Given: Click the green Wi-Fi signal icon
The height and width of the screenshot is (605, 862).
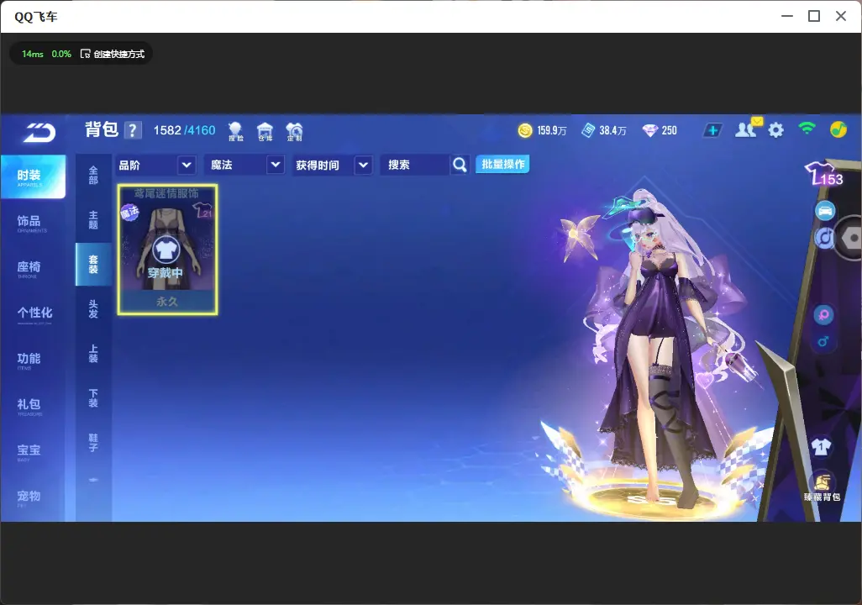Looking at the screenshot, I should (807, 129).
